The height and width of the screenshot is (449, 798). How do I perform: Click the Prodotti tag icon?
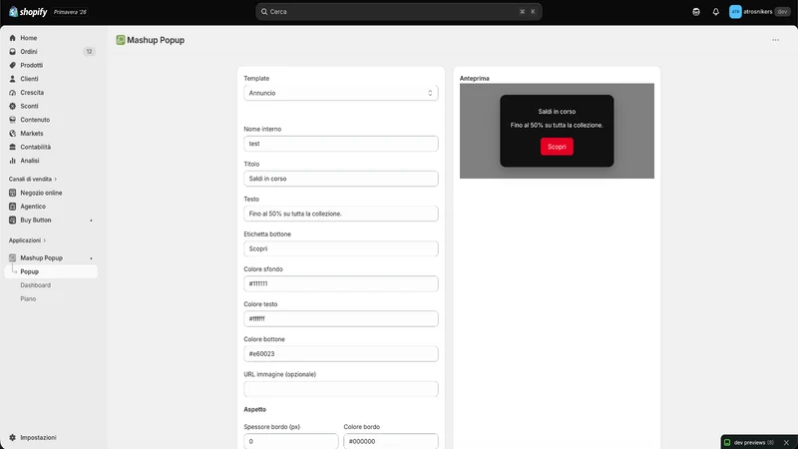(x=13, y=65)
